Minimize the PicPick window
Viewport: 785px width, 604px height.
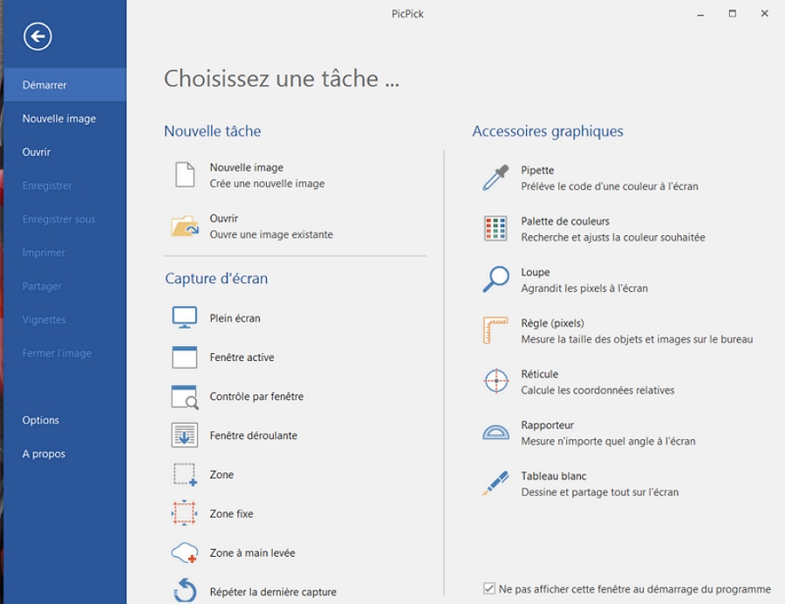701,14
